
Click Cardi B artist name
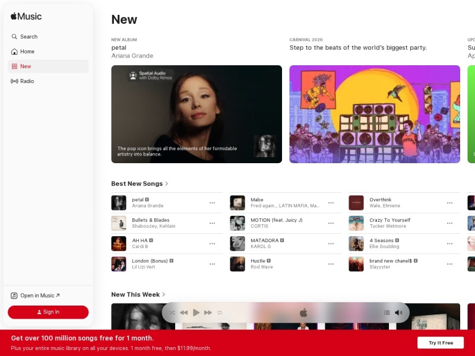click(x=140, y=246)
